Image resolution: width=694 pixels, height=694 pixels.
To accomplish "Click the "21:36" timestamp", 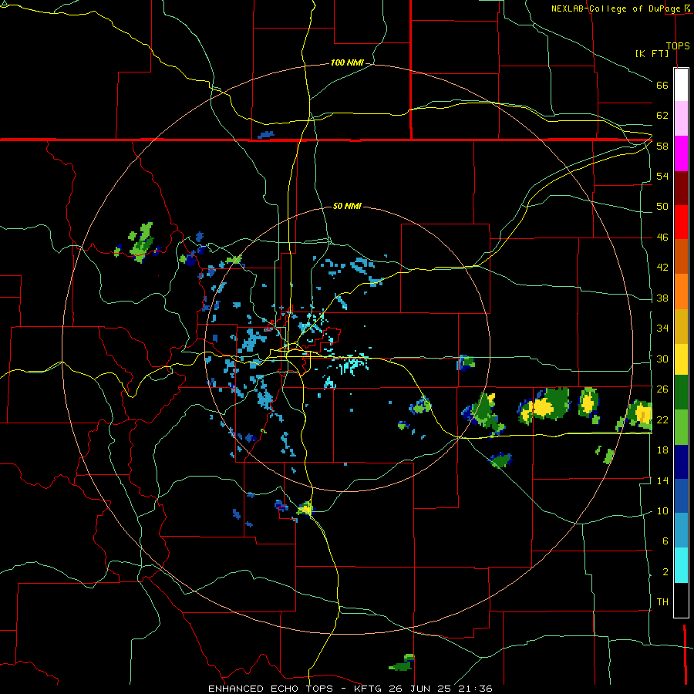I will click(474, 689).
